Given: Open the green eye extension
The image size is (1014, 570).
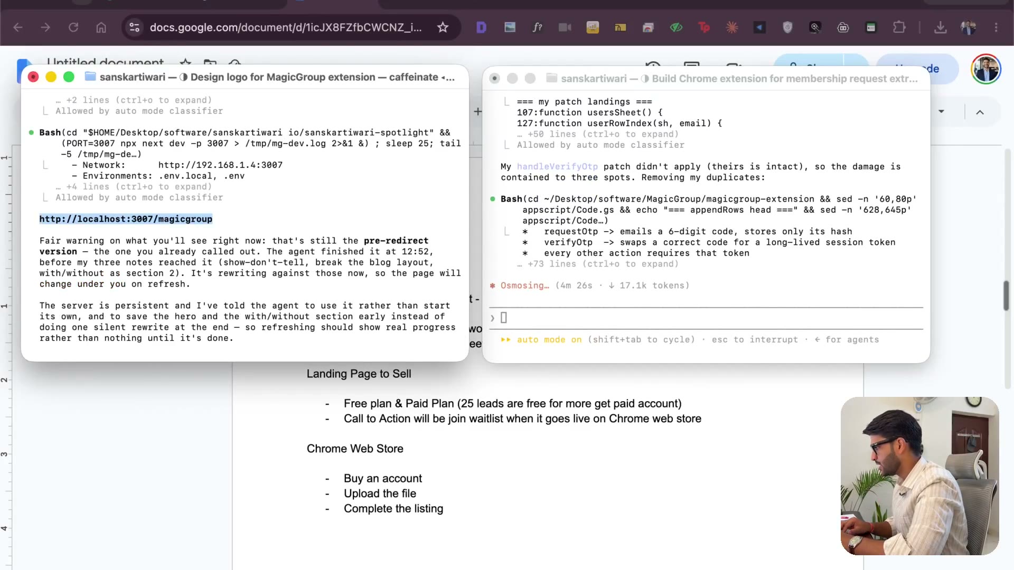Looking at the screenshot, I should pyautogui.click(x=676, y=27).
